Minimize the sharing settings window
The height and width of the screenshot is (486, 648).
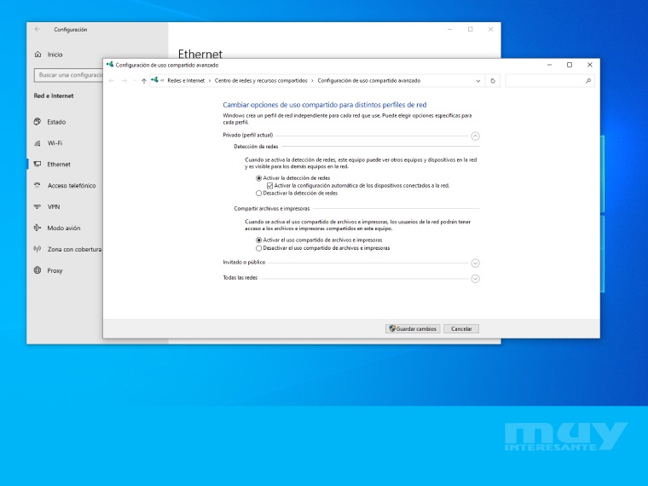pos(550,65)
